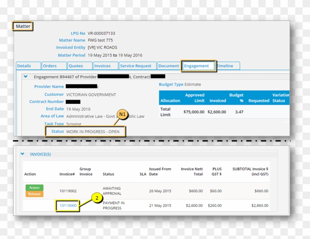Viewport: 310px width, 239px height.
Task: Open invoice 10119000 link
Action: click(68, 205)
